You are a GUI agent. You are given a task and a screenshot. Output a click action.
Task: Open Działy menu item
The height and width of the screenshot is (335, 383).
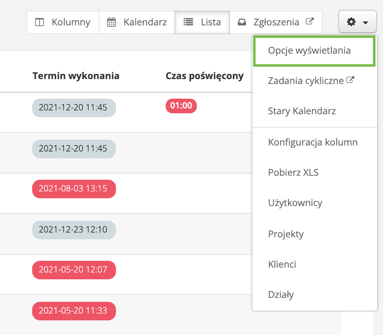pos(281,294)
